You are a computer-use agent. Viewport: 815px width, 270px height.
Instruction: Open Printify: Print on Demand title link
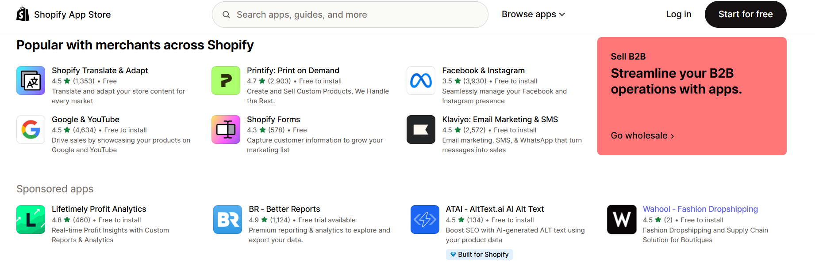coord(293,71)
